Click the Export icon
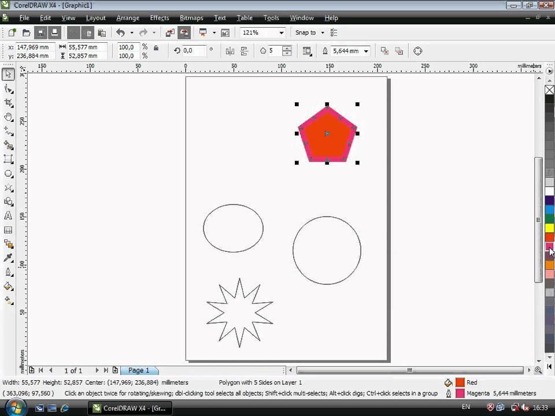 click(x=184, y=33)
